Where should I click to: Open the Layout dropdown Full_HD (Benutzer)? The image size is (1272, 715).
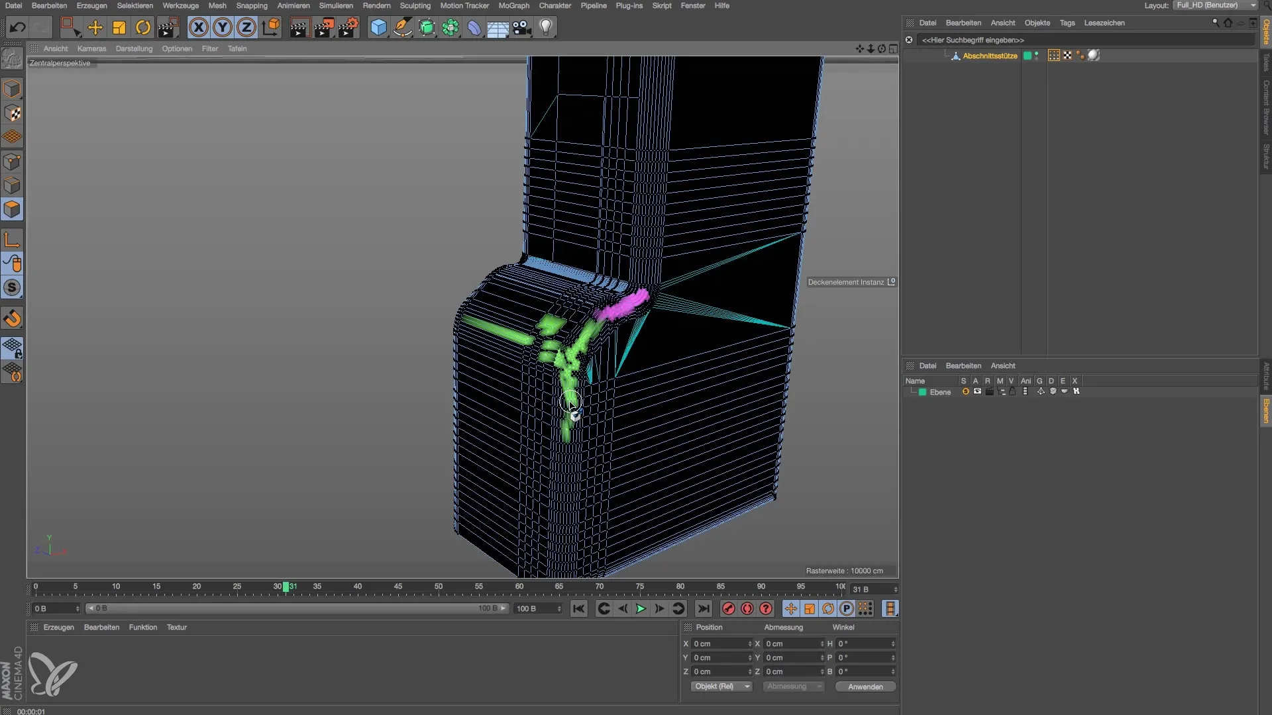pos(1215,5)
